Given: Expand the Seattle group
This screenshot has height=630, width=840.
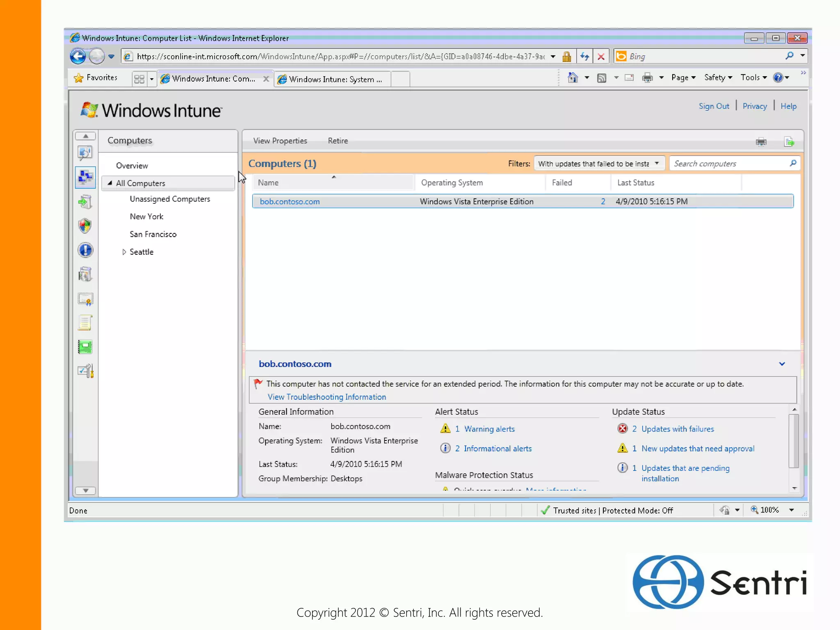Looking at the screenshot, I should (x=124, y=252).
